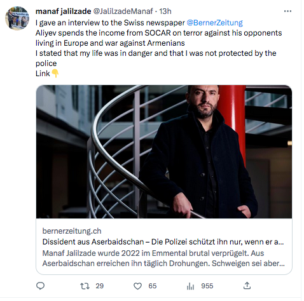Click the @JalilzadeManaf handle

(x=123, y=11)
